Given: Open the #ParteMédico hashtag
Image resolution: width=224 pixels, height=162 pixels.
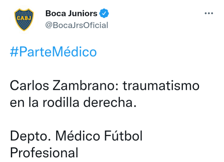Looking at the screenshot, I should [53, 52].
